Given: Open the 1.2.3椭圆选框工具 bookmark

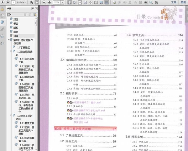Looking at the screenshot, I should (26, 78).
